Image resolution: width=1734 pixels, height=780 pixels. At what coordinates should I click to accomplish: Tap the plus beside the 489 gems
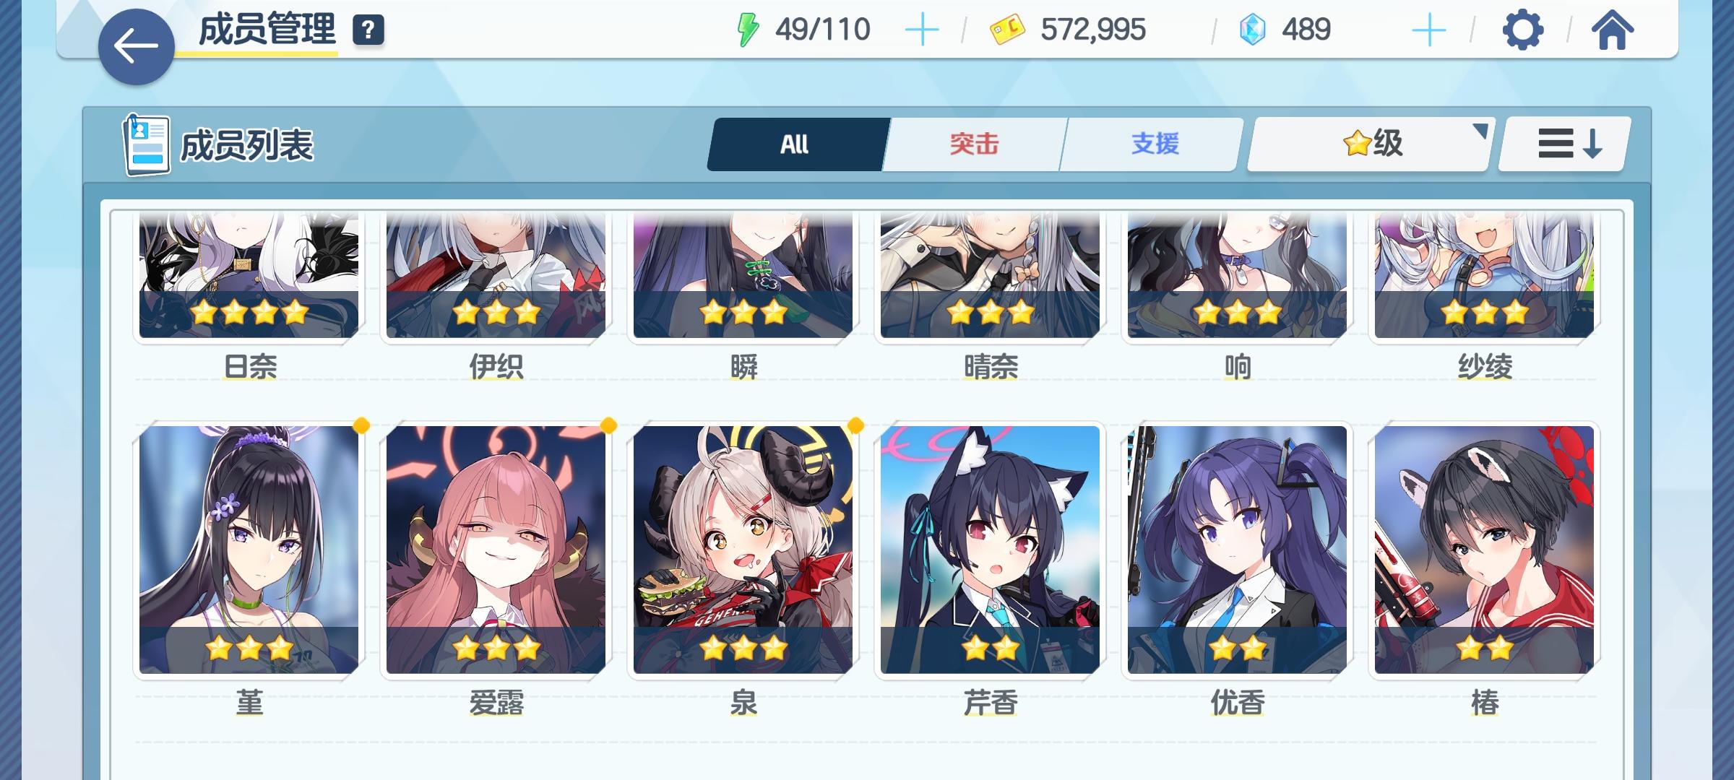click(1428, 30)
